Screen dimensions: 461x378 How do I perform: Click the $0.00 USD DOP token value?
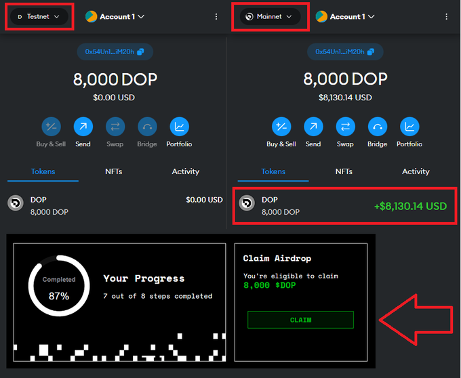click(x=204, y=200)
